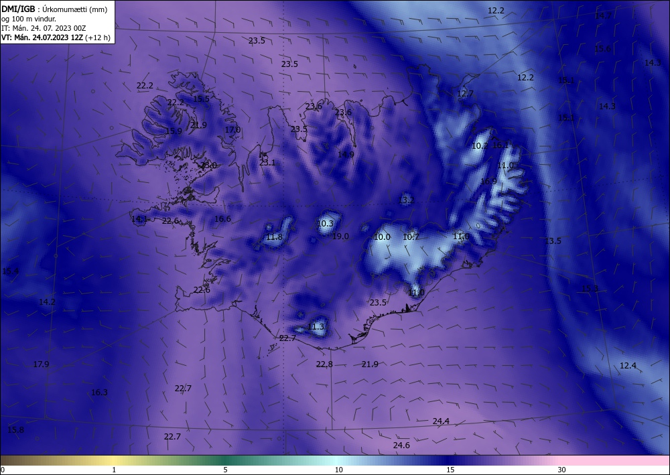This screenshot has height=475, width=670.
Task: Click the "1" tick label on the legend
Action: [x=114, y=470]
